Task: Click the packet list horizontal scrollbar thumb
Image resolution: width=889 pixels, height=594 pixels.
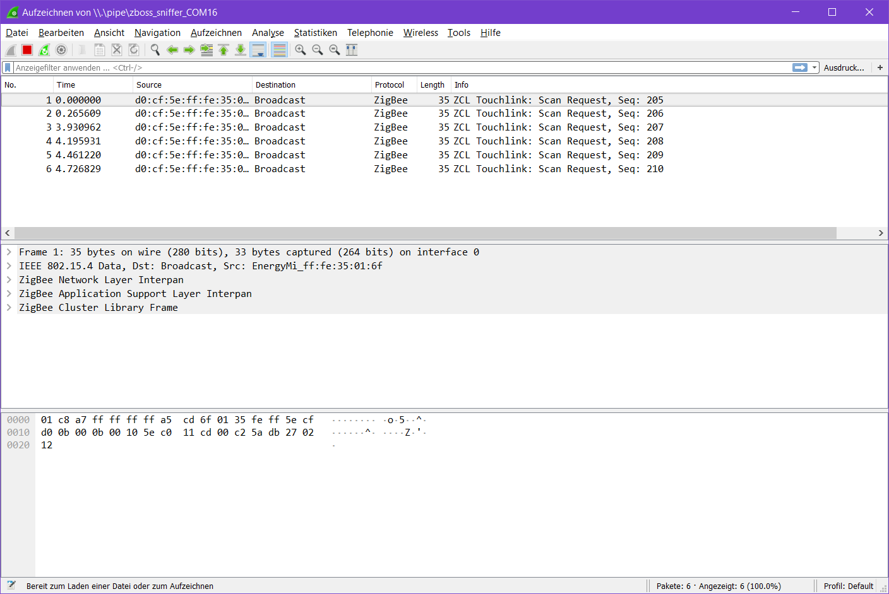Action: (425, 233)
